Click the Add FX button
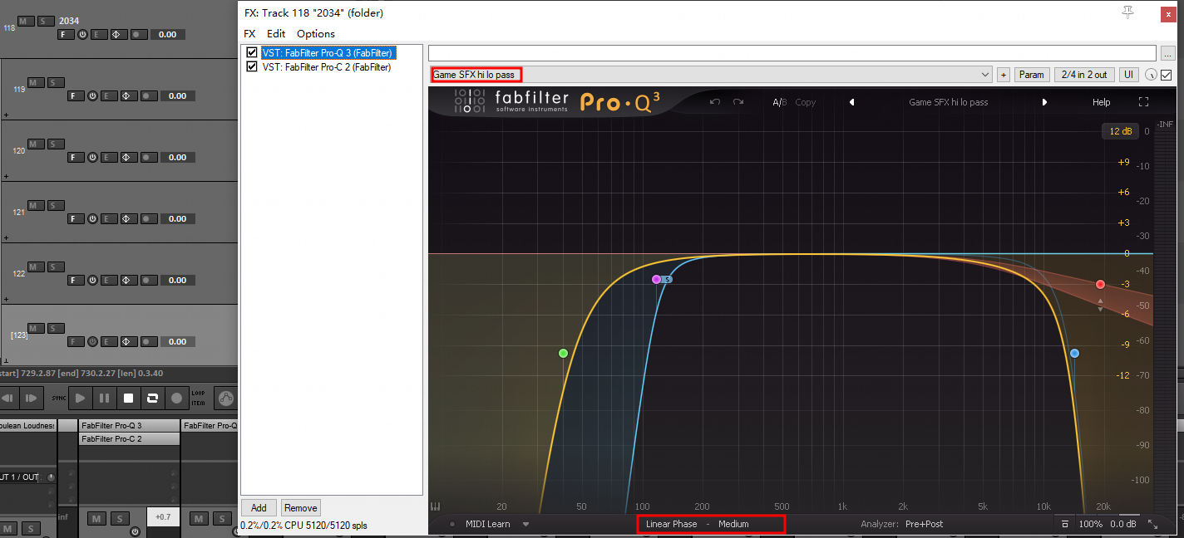The image size is (1184, 538). (x=259, y=507)
